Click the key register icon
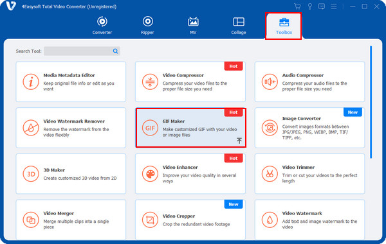 pyautogui.click(x=310, y=6)
